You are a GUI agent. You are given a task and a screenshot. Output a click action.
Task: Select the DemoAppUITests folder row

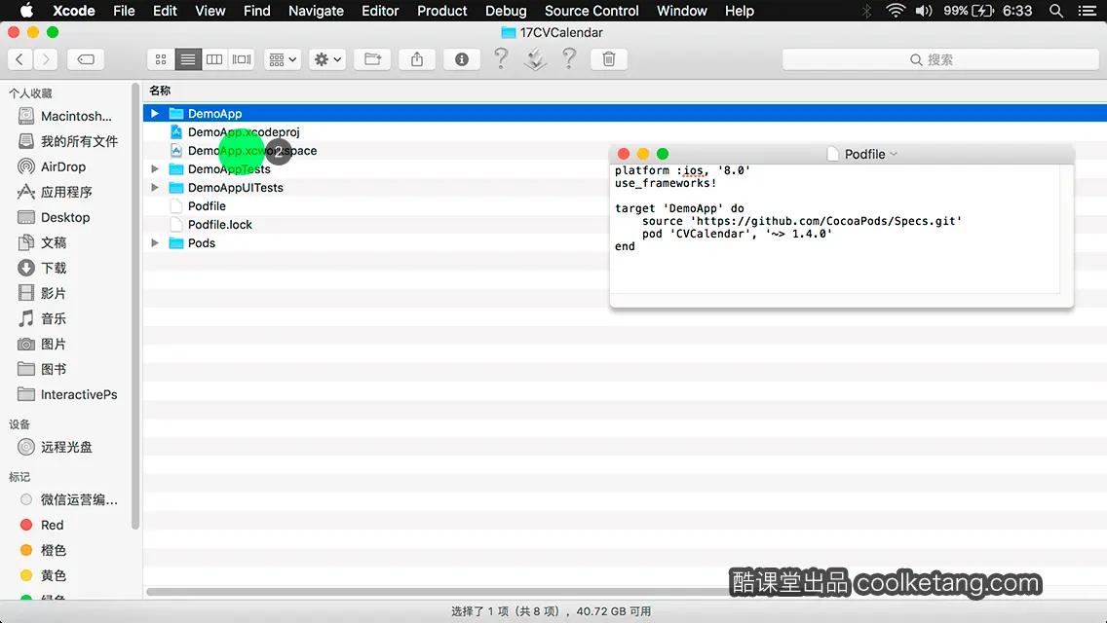(625, 187)
